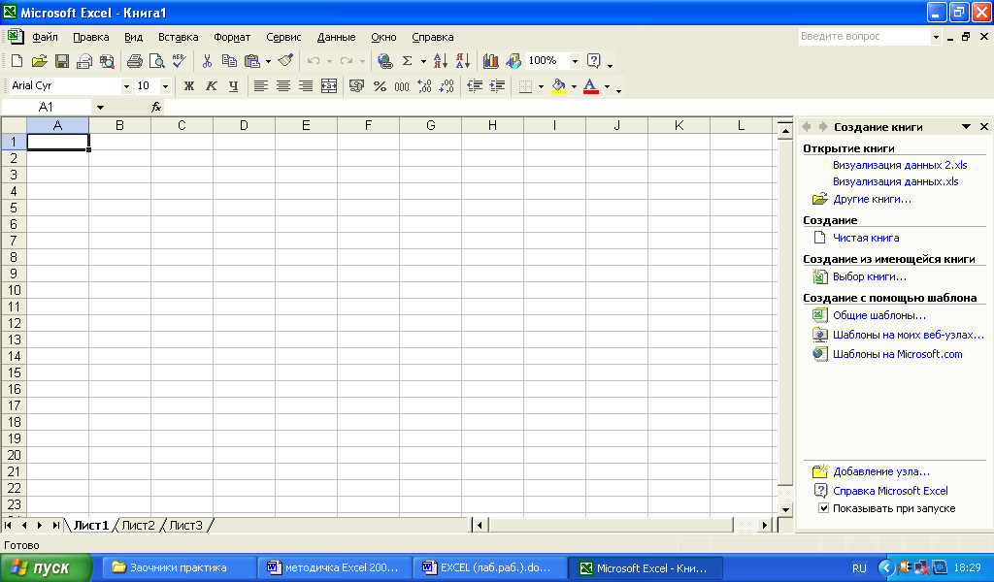Cut selection with the scissors icon
The width and height of the screenshot is (994, 582).
[x=207, y=61]
